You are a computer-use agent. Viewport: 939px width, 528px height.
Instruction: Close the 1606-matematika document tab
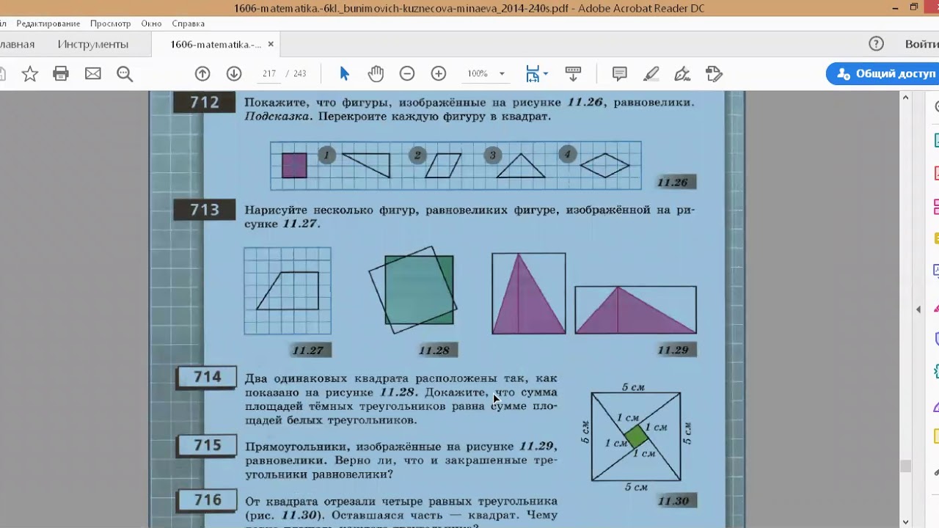(271, 44)
